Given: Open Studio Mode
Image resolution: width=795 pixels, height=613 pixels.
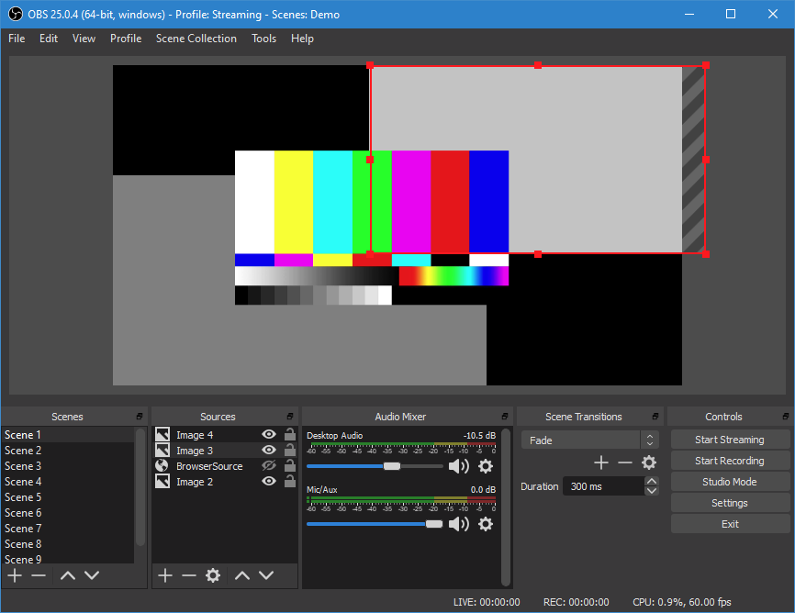Looking at the screenshot, I should click(x=729, y=481).
